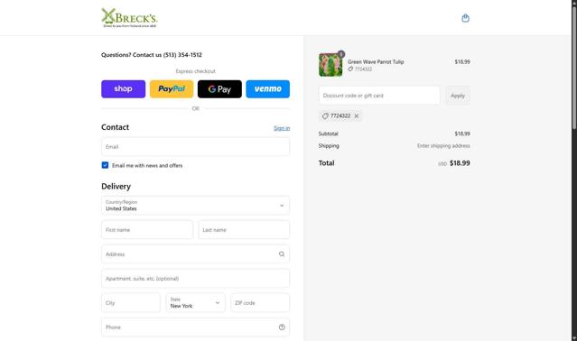Click the Green Wave Parrot Tulip product name
Screen dimensions: 577x341
[x=376, y=61]
